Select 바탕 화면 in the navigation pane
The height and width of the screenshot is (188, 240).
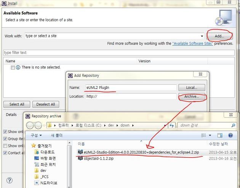click(x=45, y=158)
